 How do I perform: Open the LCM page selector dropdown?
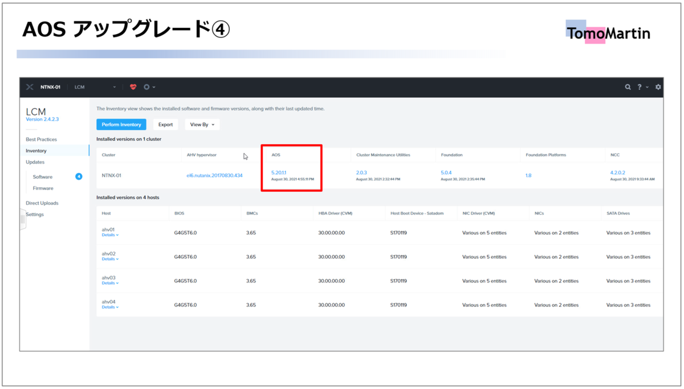95,87
